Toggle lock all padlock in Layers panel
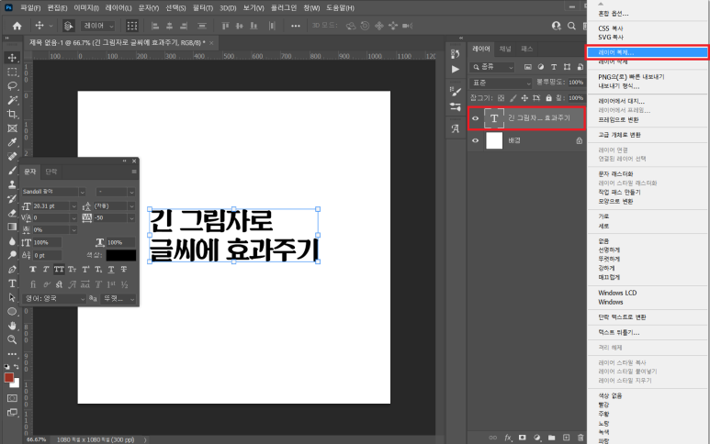710x444 pixels. (x=548, y=97)
